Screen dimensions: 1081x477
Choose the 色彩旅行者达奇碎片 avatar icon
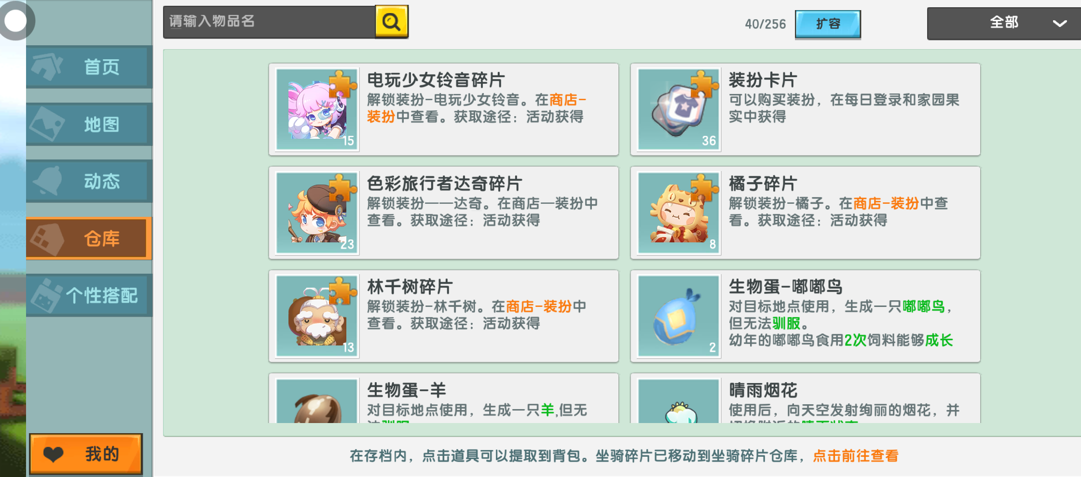click(x=317, y=213)
